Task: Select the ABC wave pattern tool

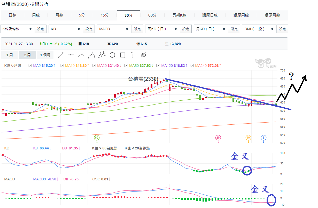Action: (102, 55)
